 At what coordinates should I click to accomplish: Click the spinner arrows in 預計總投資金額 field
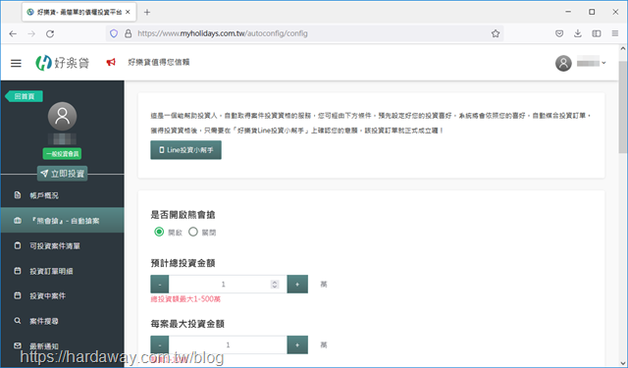click(275, 285)
